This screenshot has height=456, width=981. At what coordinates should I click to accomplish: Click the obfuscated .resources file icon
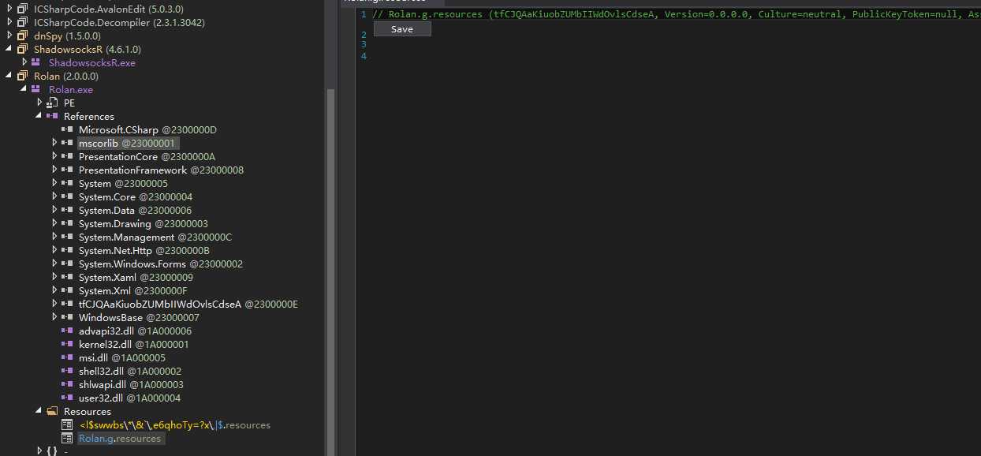[67, 424]
